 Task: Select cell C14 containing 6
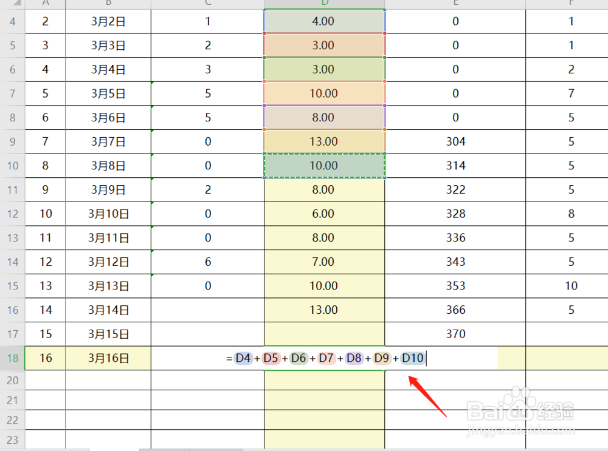(207, 262)
